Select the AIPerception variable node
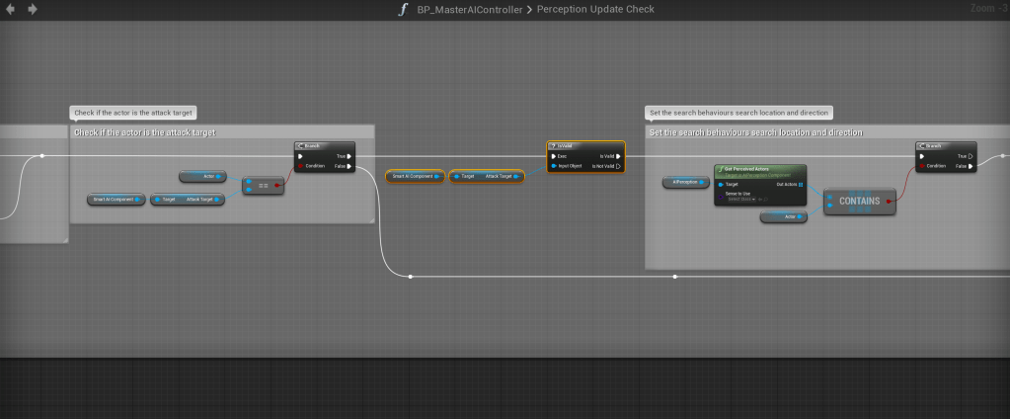 (x=686, y=183)
